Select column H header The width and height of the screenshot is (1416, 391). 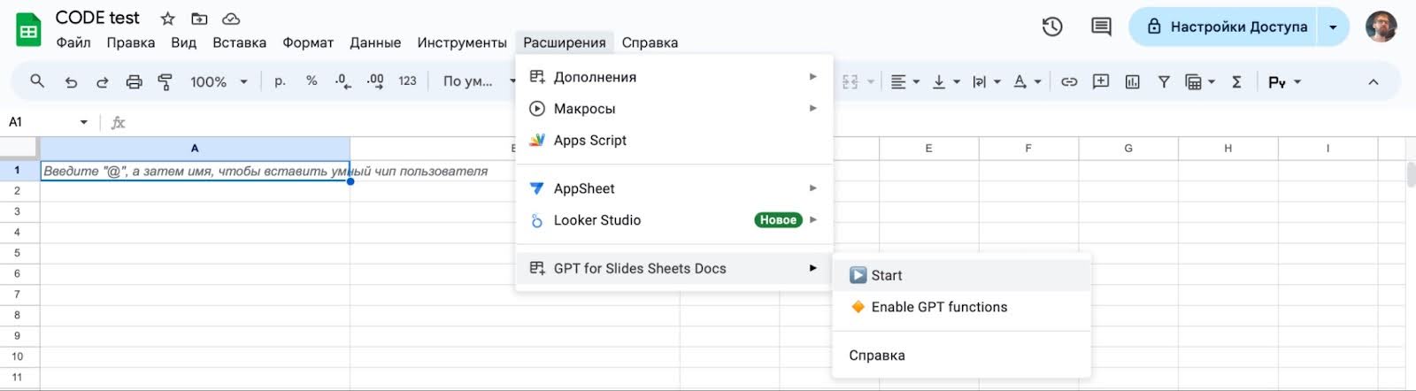[x=1227, y=149]
